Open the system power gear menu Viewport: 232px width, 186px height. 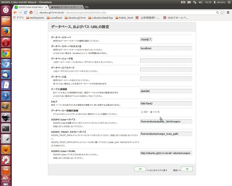pyautogui.click(x=229, y=2)
